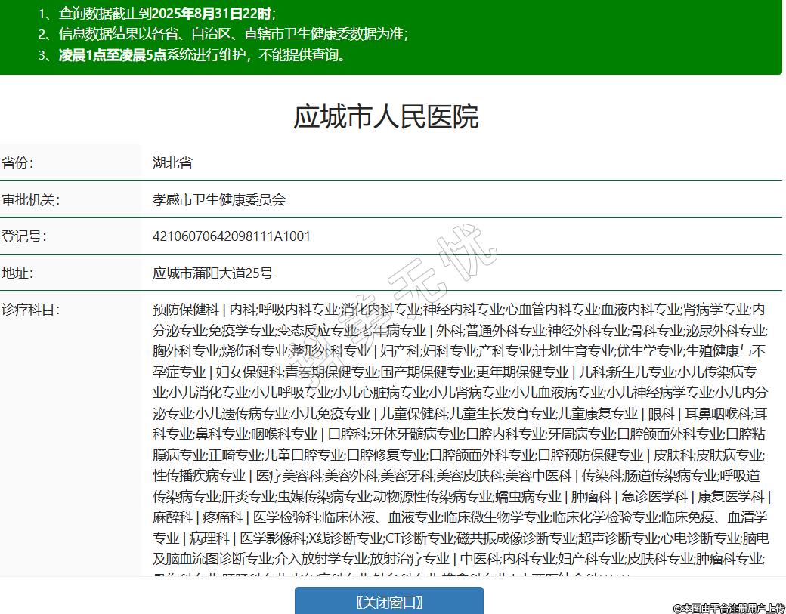
Task: Click the 关闭窗口 button
Action: 388,601
